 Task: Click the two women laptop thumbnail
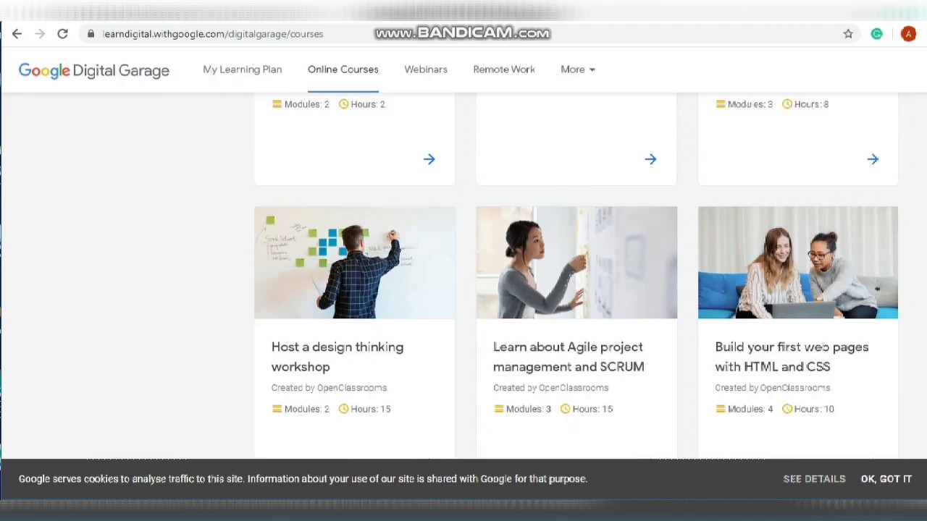798,263
